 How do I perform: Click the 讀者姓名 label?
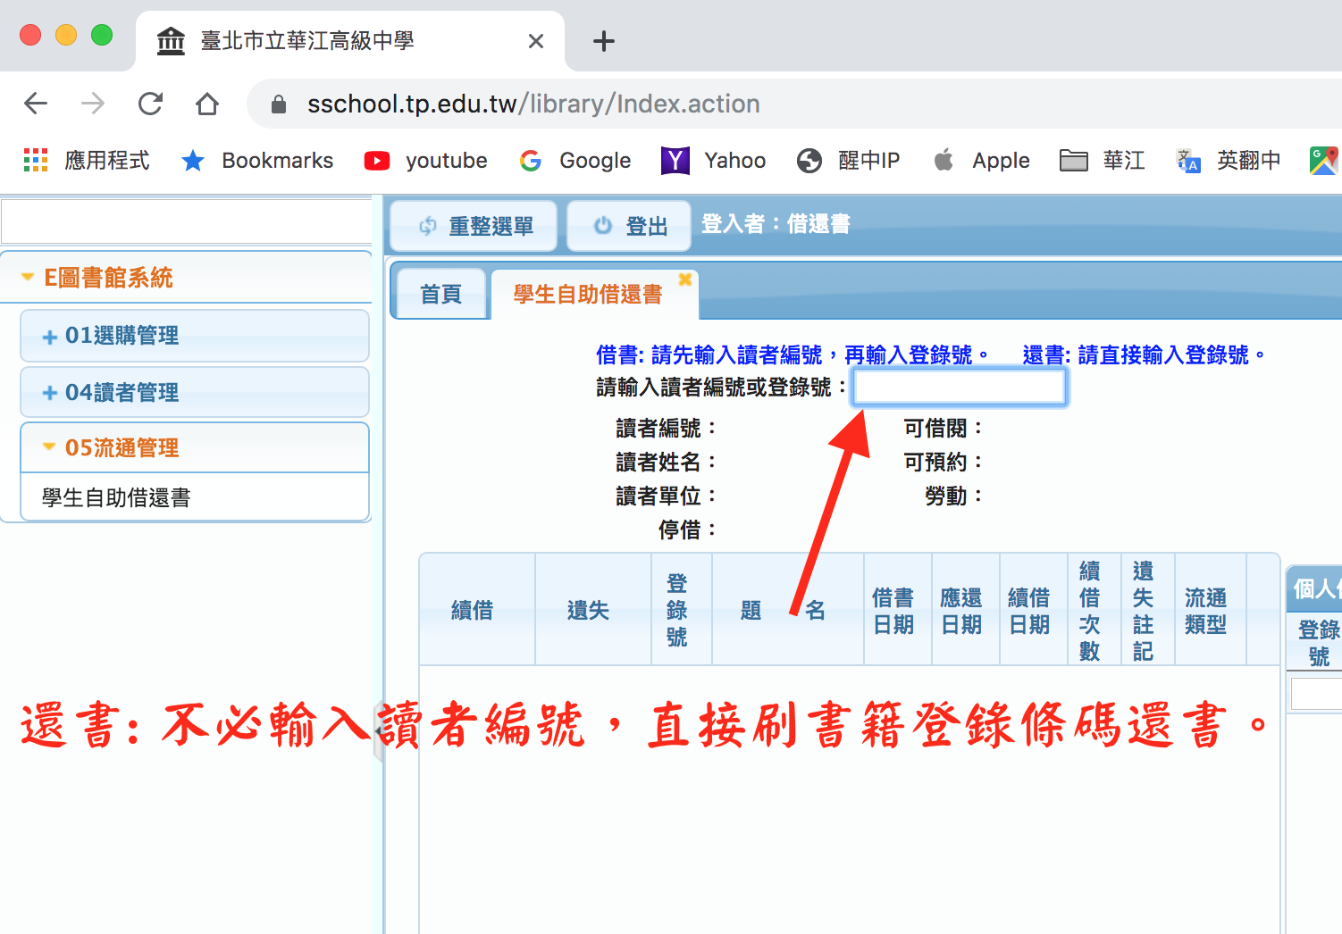[x=666, y=463]
